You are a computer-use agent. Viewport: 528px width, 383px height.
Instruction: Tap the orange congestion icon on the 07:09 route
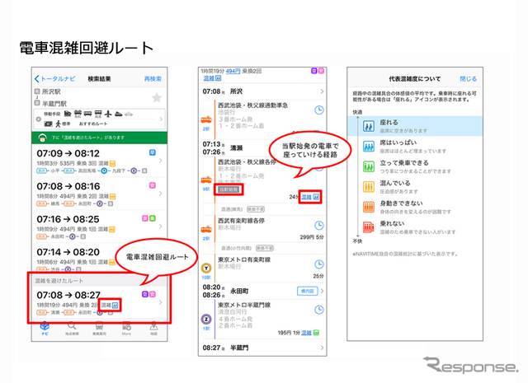tap(112, 163)
